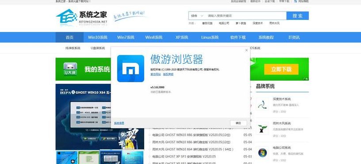Select the highlighted third carousel thumbnail
Viewport: 361px width, 164px height.
[111, 157]
